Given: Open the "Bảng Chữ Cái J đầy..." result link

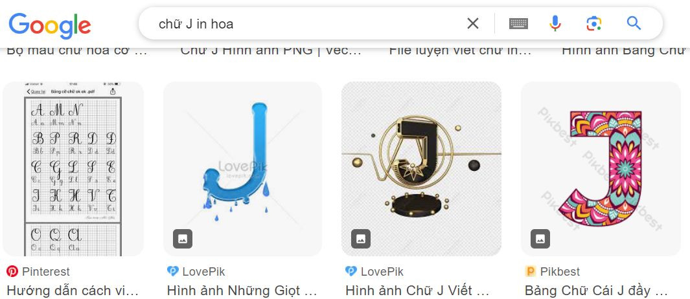Looking at the screenshot, I should [596, 291].
